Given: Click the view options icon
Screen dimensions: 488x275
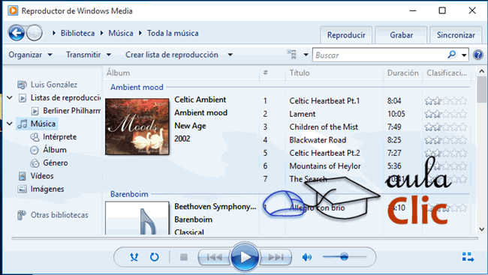Looking at the screenshot, I should click(x=291, y=55).
